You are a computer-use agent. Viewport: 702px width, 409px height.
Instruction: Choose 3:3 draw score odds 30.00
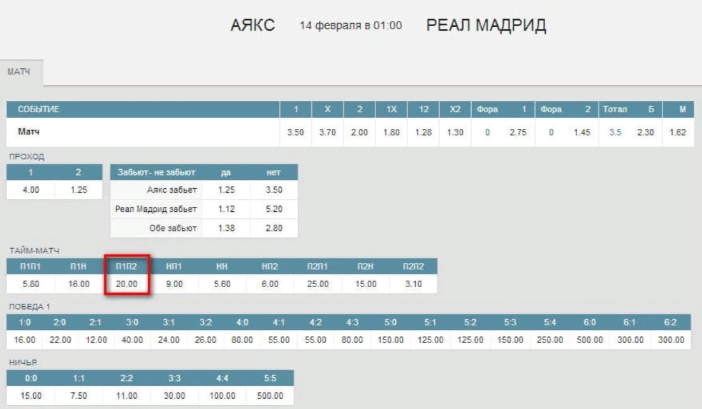(x=175, y=396)
